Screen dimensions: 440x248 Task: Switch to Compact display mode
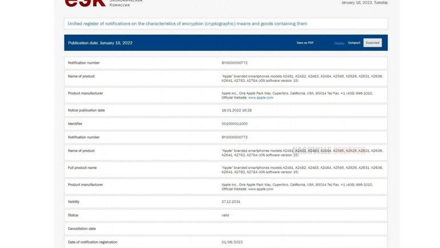(354, 43)
